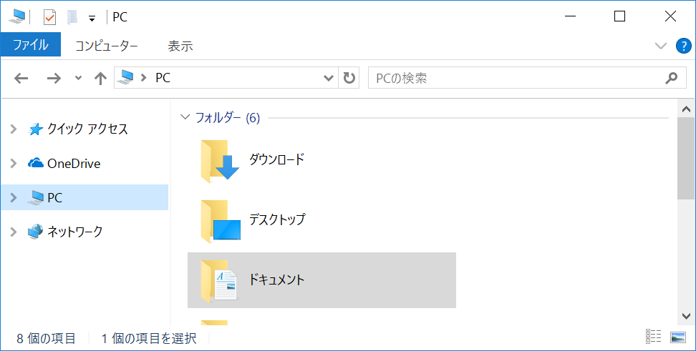The image size is (696, 351).
Task: Click the デスクトップ folder label
Action: coord(277,219)
